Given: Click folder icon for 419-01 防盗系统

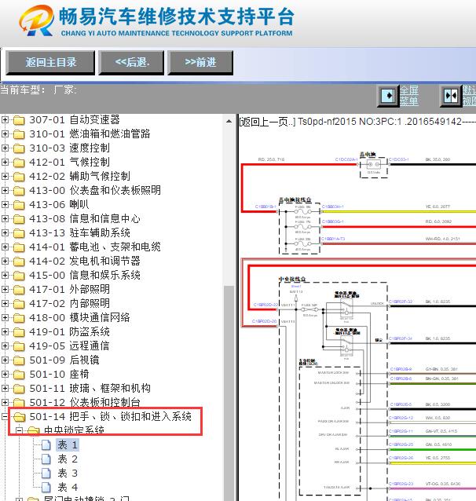Looking at the screenshot, I should click(19, 332).
